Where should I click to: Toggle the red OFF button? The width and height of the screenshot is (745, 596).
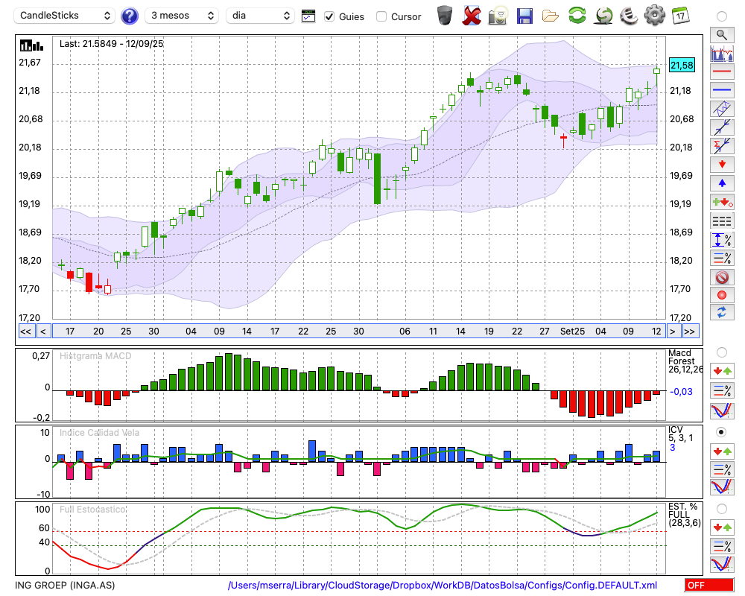click(709, 585)
